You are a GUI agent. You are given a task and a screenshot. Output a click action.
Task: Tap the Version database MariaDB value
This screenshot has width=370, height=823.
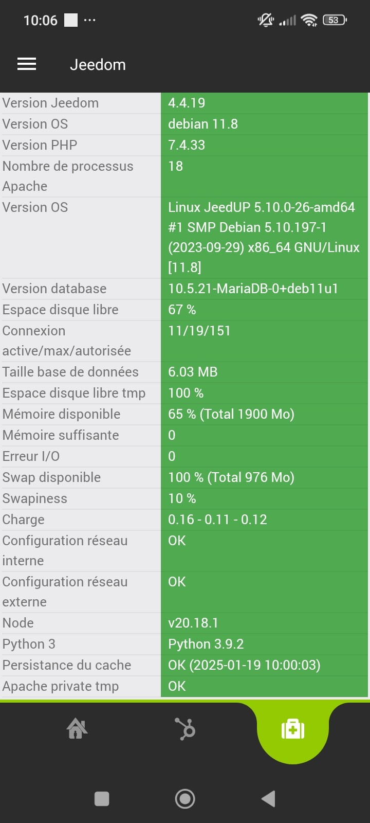point(264,289)
